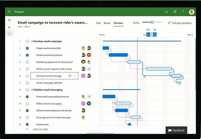Switch to the Grid view
This screenshot has width=201, height=139.
(98, 23)
